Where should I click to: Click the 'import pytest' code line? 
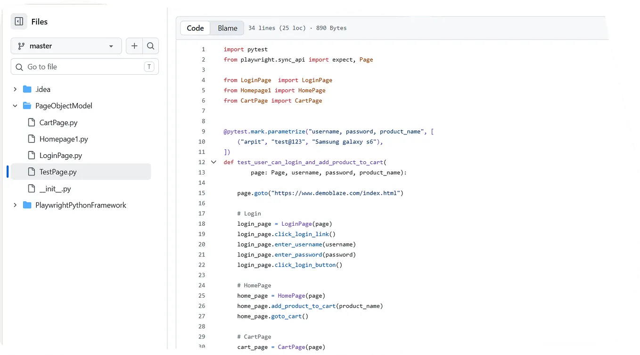246,49
